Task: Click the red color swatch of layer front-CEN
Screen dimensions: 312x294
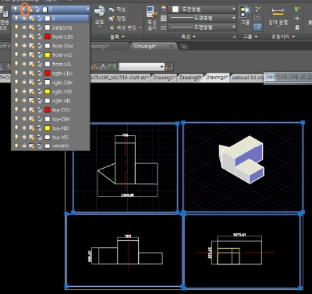Action: coord(48,37)
